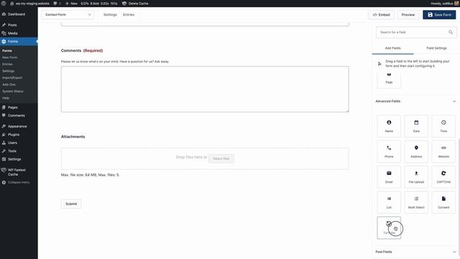Add the Name field tile
Screen dimensions: 460x259
(x=389, y=126)
